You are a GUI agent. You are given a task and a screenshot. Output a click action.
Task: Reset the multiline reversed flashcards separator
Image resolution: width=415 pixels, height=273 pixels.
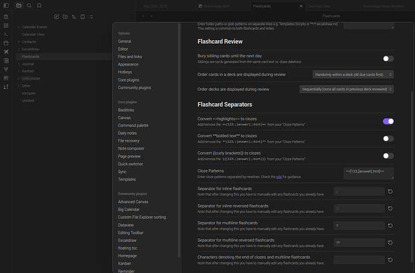[x=390, y=243]
